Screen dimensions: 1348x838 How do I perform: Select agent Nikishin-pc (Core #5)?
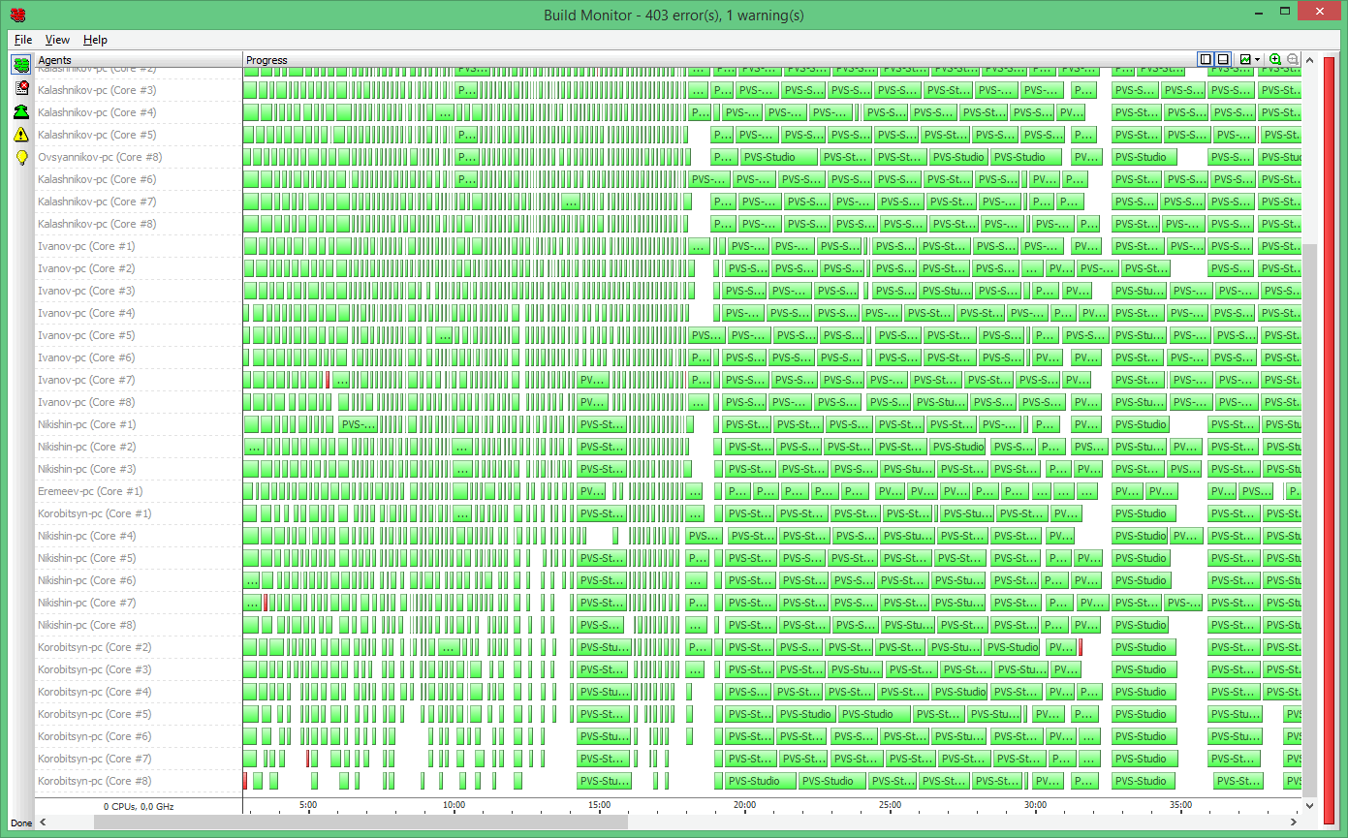(87, 558)
